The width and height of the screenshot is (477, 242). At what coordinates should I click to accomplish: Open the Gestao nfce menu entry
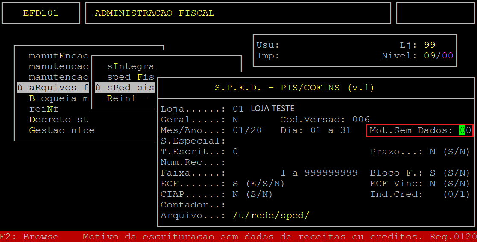pos(61,130)
